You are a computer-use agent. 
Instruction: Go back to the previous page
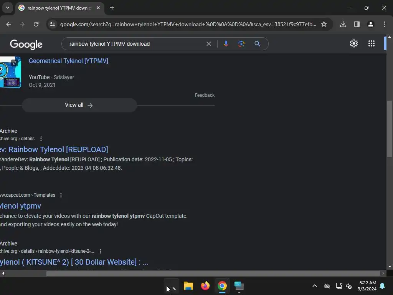point(8,24)
